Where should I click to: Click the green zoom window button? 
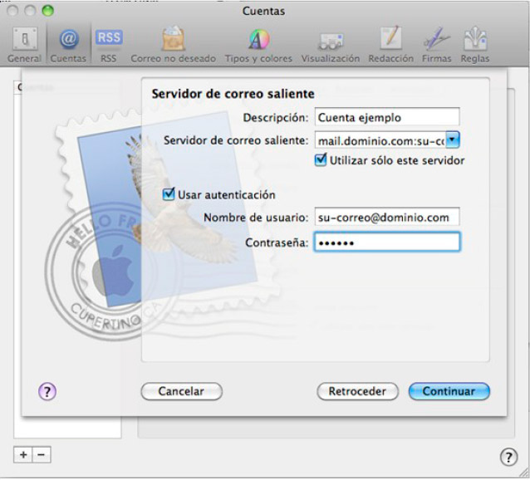(x=47, y=11)
